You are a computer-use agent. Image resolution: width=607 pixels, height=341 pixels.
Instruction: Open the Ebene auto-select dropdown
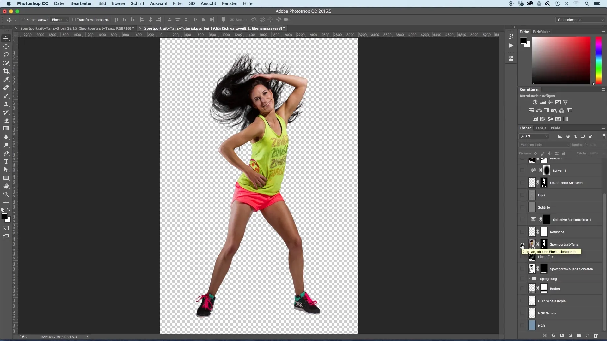point(60,20)
